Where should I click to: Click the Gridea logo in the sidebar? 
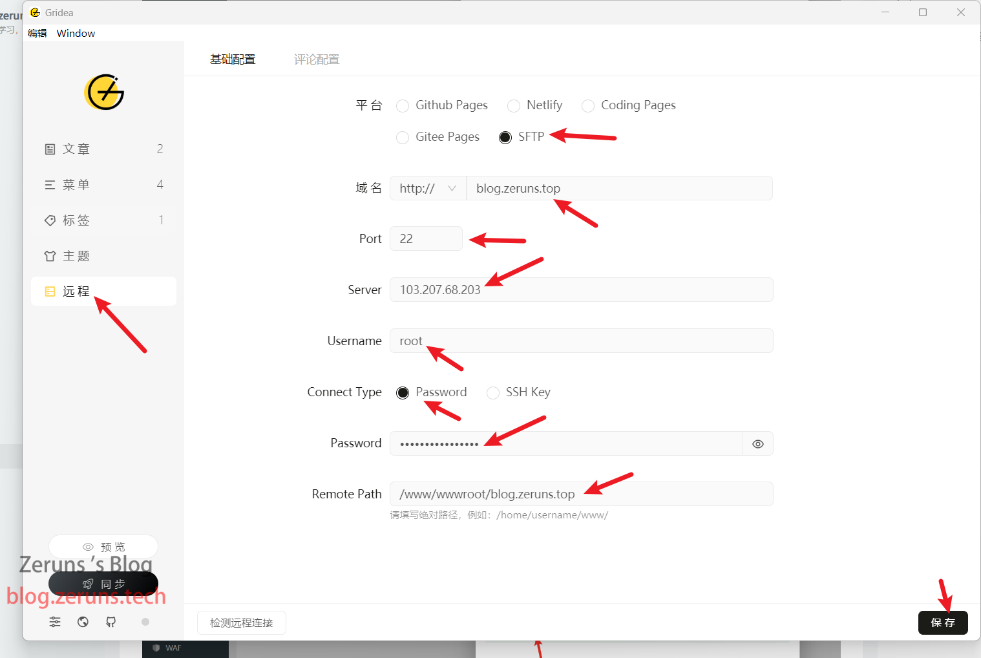coord(104,92)
